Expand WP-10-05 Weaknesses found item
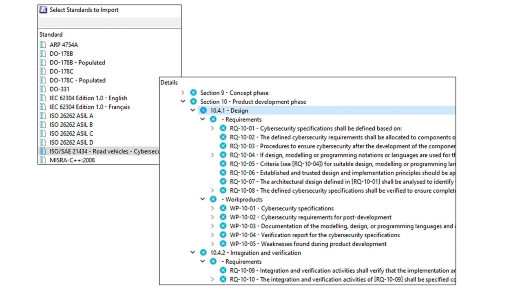Screen dimensions: 522x296 click(212, 244)
